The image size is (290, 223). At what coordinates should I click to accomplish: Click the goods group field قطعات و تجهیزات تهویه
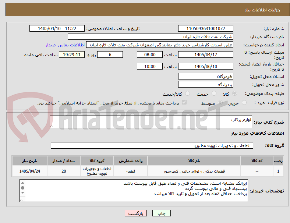point(152,145)
